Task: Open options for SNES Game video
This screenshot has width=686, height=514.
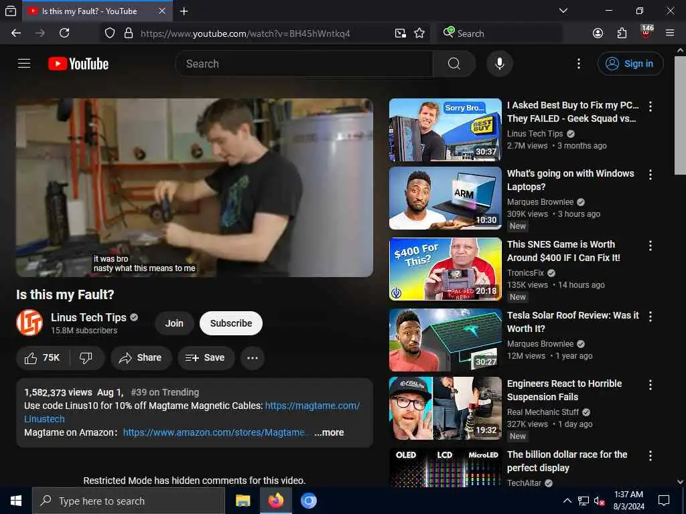Action: (650, 246)
